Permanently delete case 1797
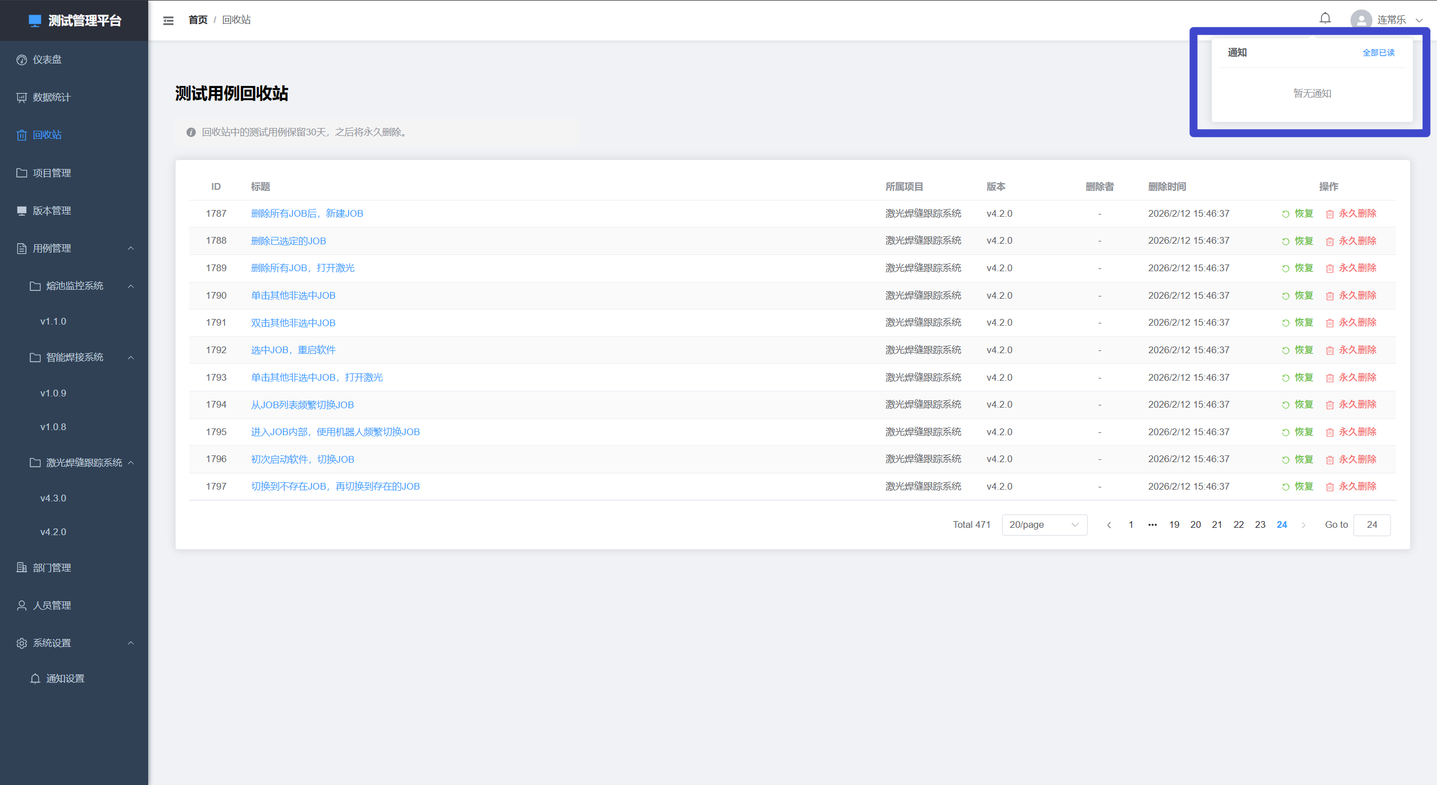This screenshot has height=785, width=1437. [1357, 486]
